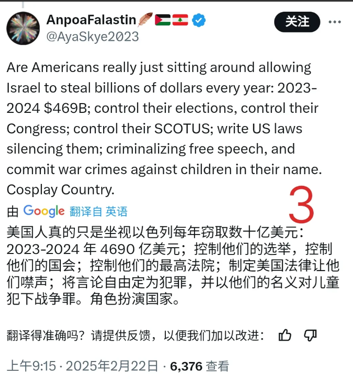
Task: Click the Palestinian flag emoji
Action: tap(163, 20)
